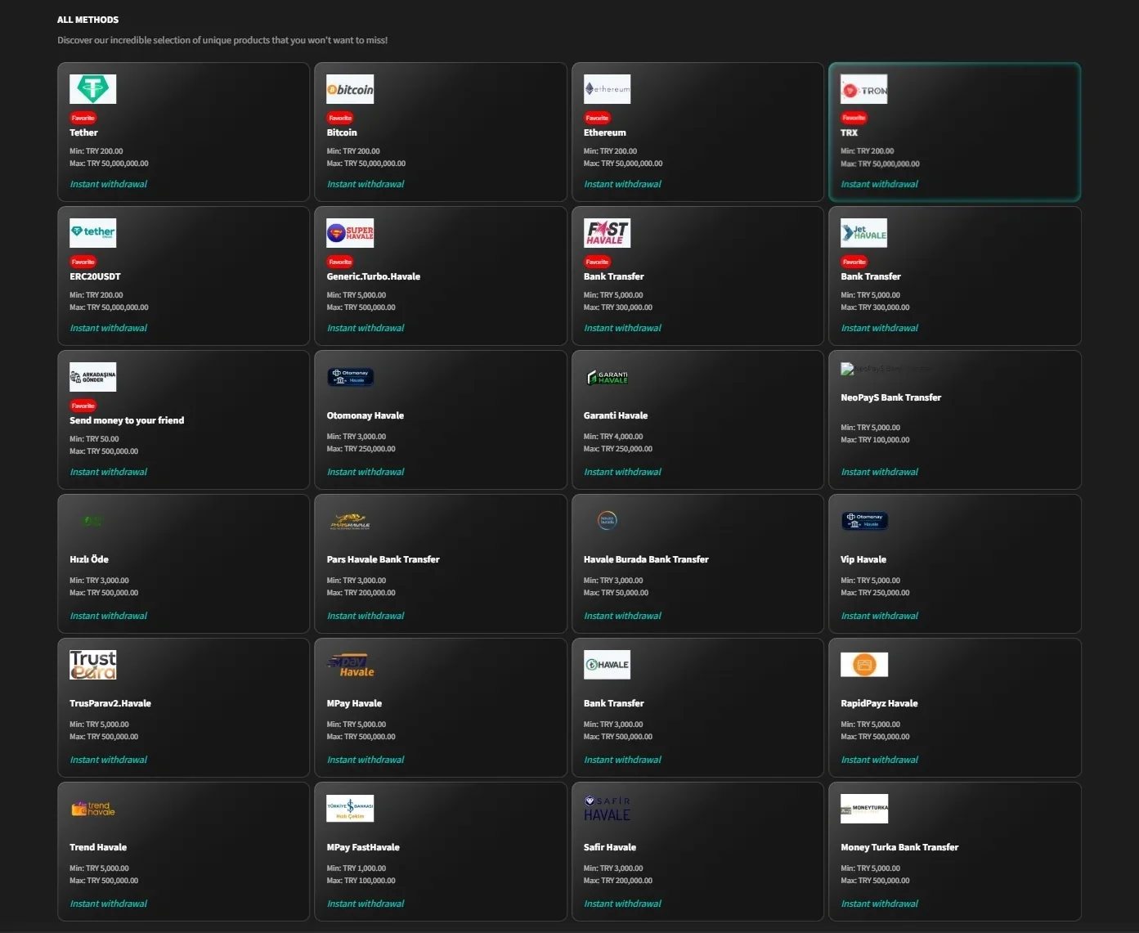Choose the Jet Havale logo
Screen dimensions: 1139x933
864,233
